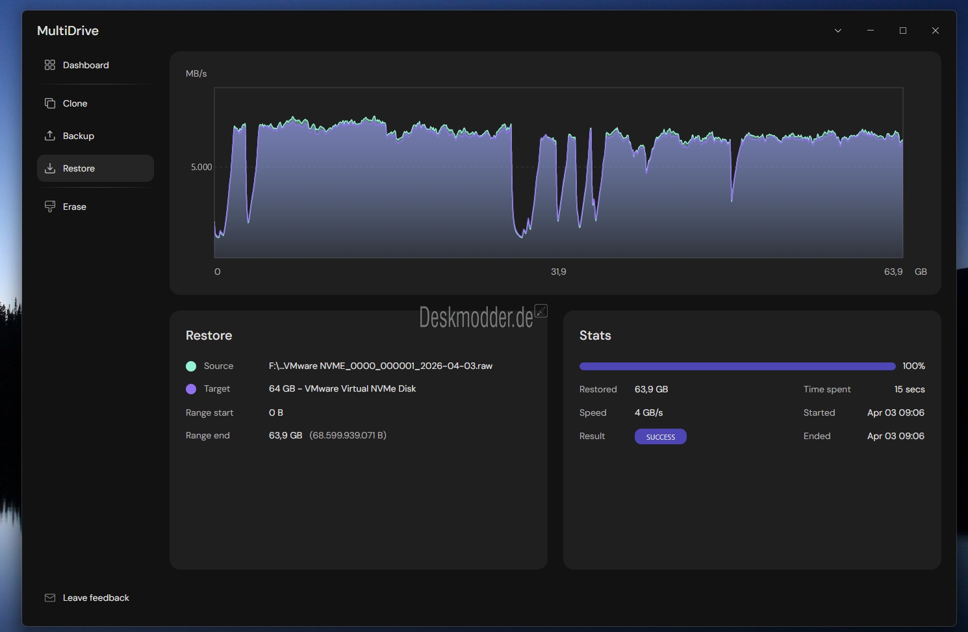Click the Erase paint-roller icon
Image resolution: width=968 pixels, height=632 pixels.
[x=49, y=207]
